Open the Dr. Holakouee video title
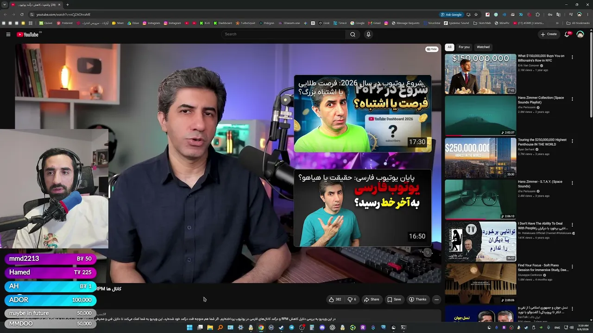593x333 pixels. coord(543,226)
